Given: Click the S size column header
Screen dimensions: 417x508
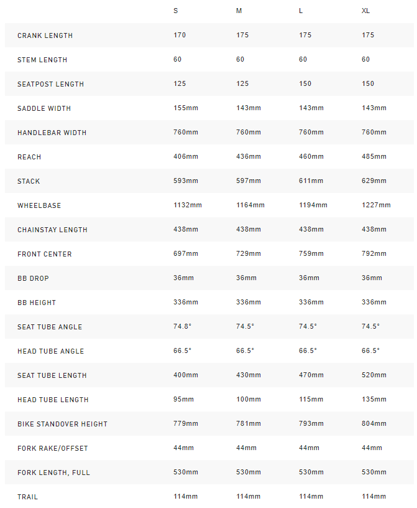Looking at the screenshot, I should click(x=176, y=11).
